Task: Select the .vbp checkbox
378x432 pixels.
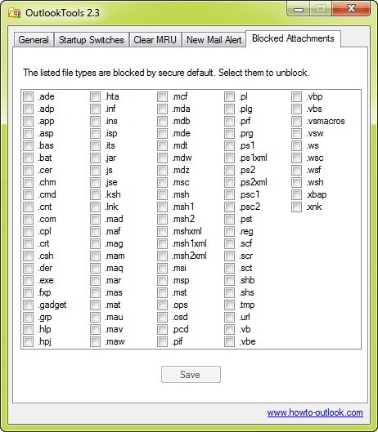Action: pos(296,96)
